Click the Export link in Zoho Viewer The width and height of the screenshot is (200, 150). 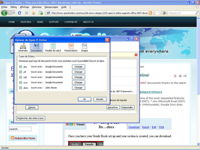[x=146, y=127]
